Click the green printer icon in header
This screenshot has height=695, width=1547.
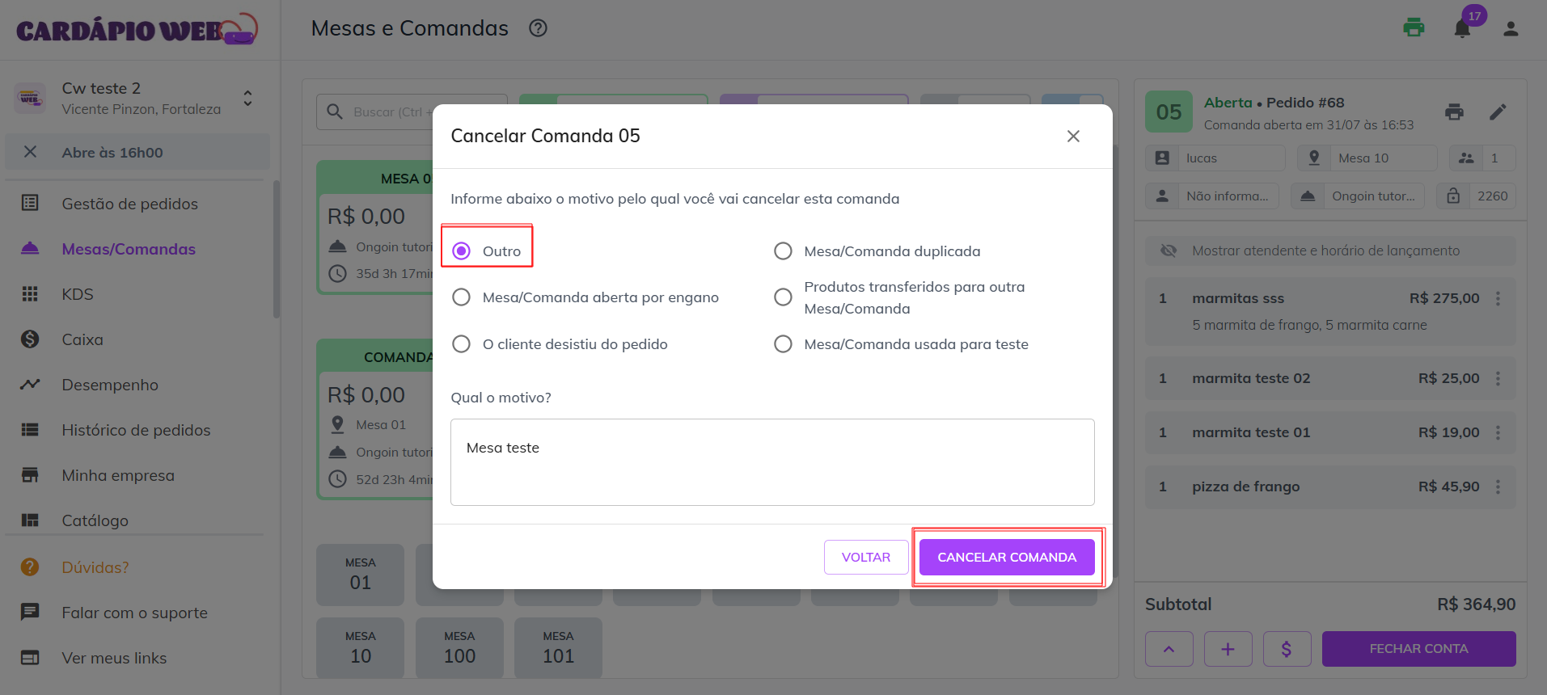(1414, 28)
